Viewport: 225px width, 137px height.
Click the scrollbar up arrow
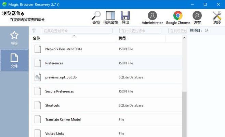click(x=184, y=38)
